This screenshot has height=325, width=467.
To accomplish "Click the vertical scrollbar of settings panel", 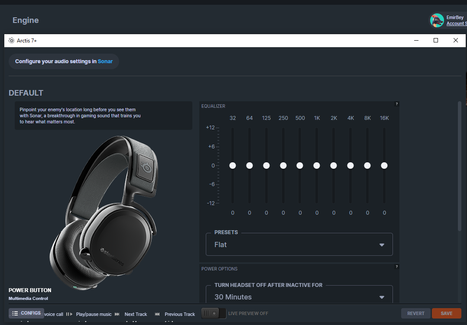I will coord(460,166).
